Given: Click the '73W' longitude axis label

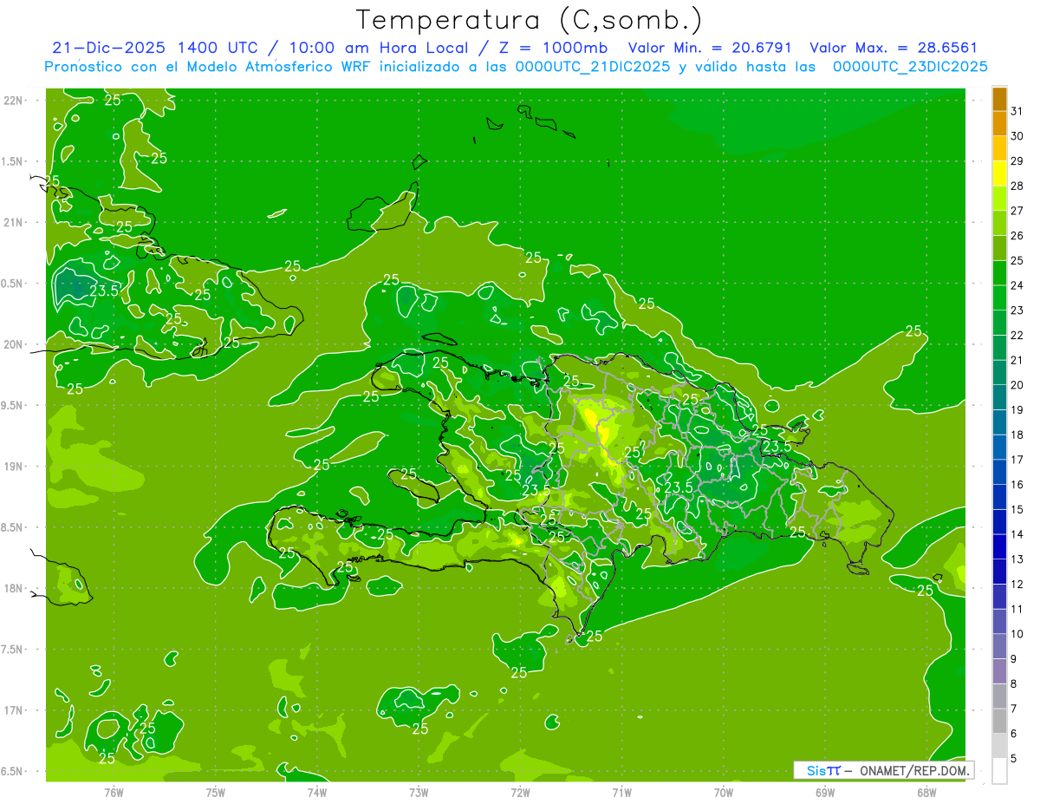Looking at the screenshot, I should click(419, 792).
